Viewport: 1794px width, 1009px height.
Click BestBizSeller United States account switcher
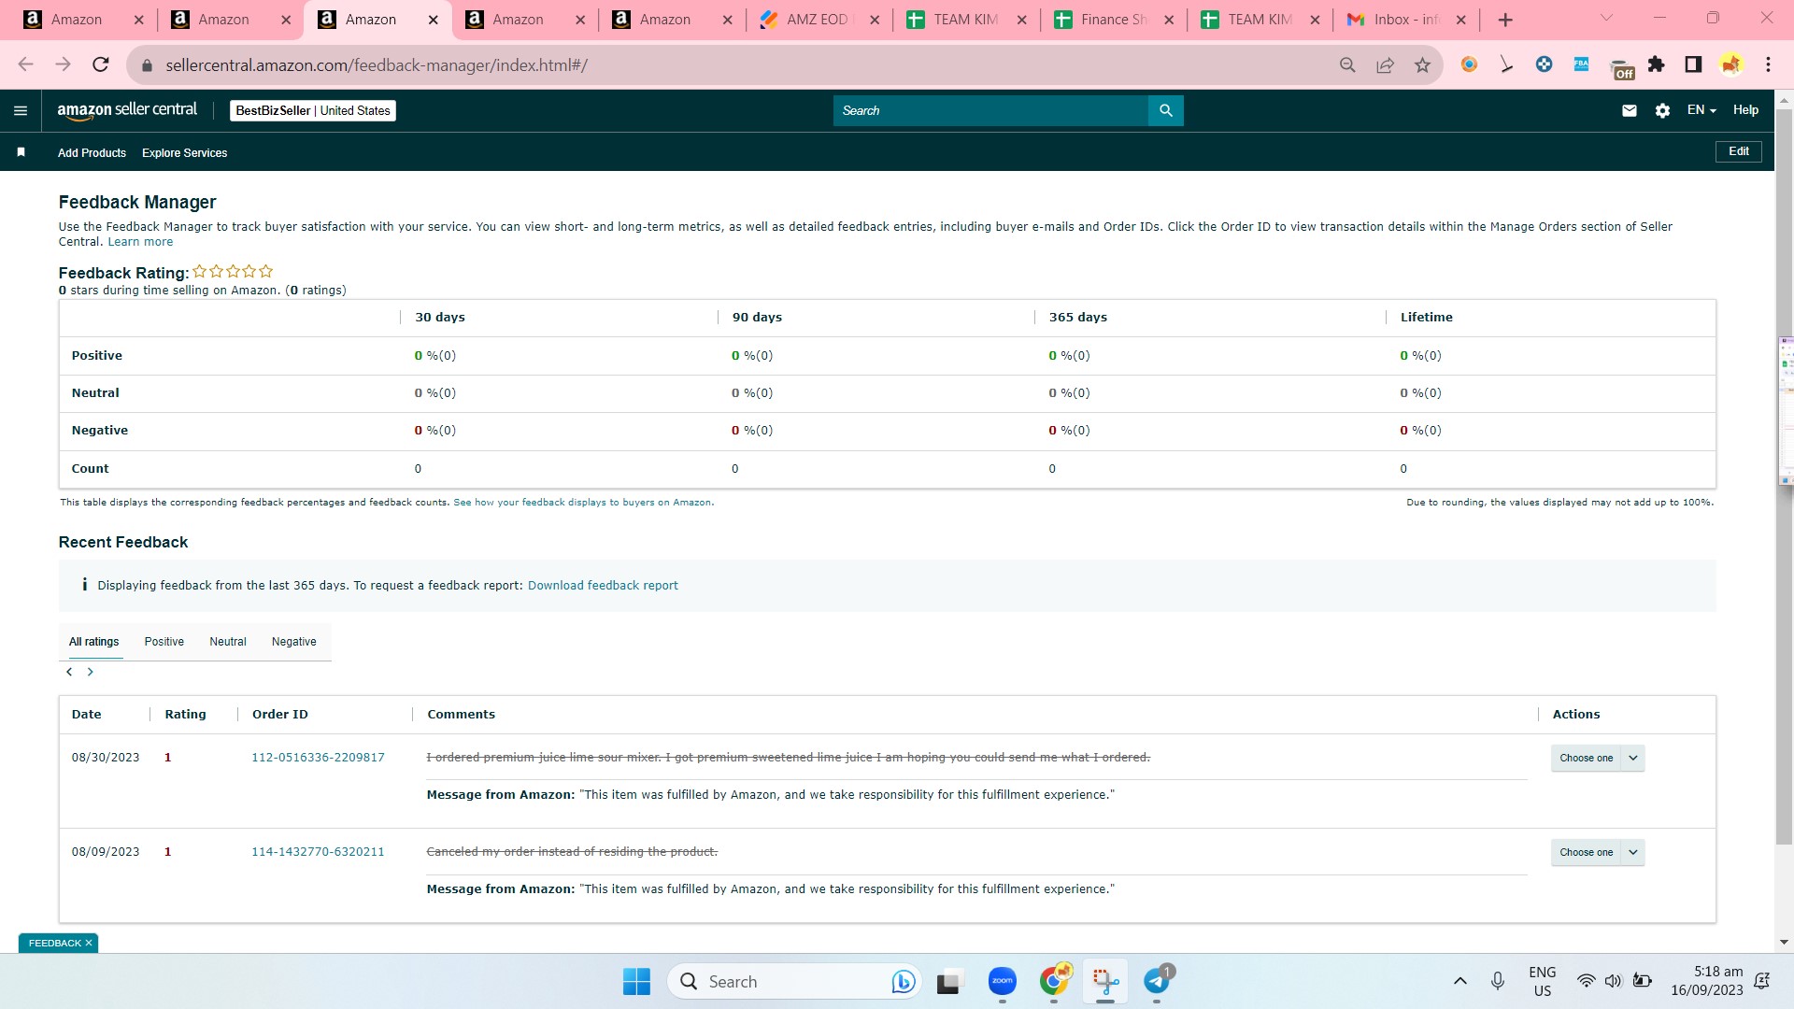[x=313, y=110]
